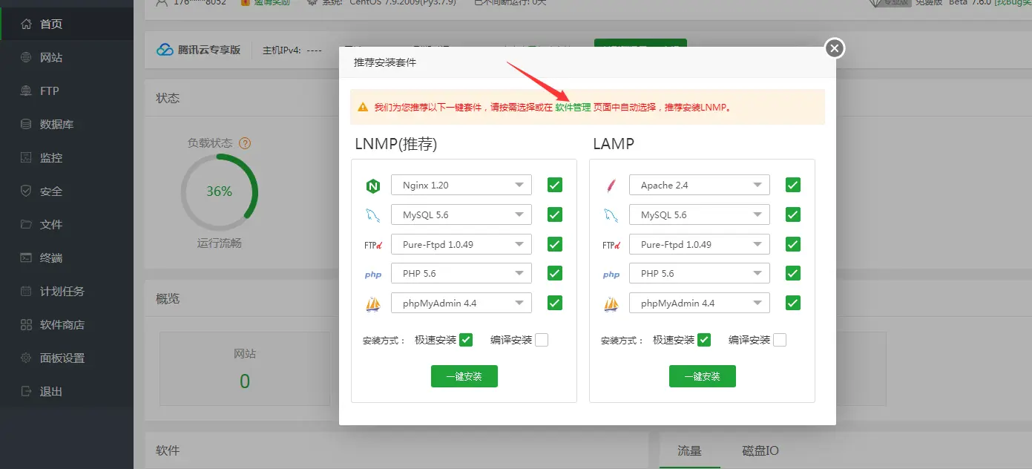Viewport: 1032px width, 469px height.
Task: Click the LNMP(推荐) heading
Action: coord(396,144)
